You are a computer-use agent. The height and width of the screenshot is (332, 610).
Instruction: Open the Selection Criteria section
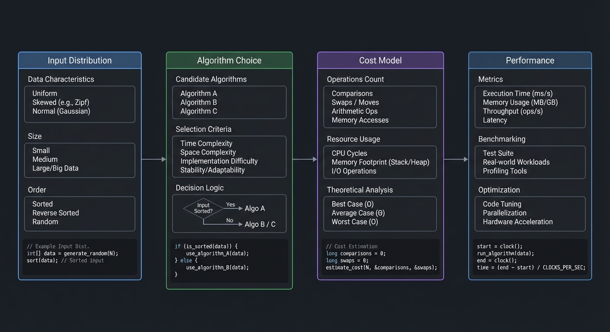[229, 156]
